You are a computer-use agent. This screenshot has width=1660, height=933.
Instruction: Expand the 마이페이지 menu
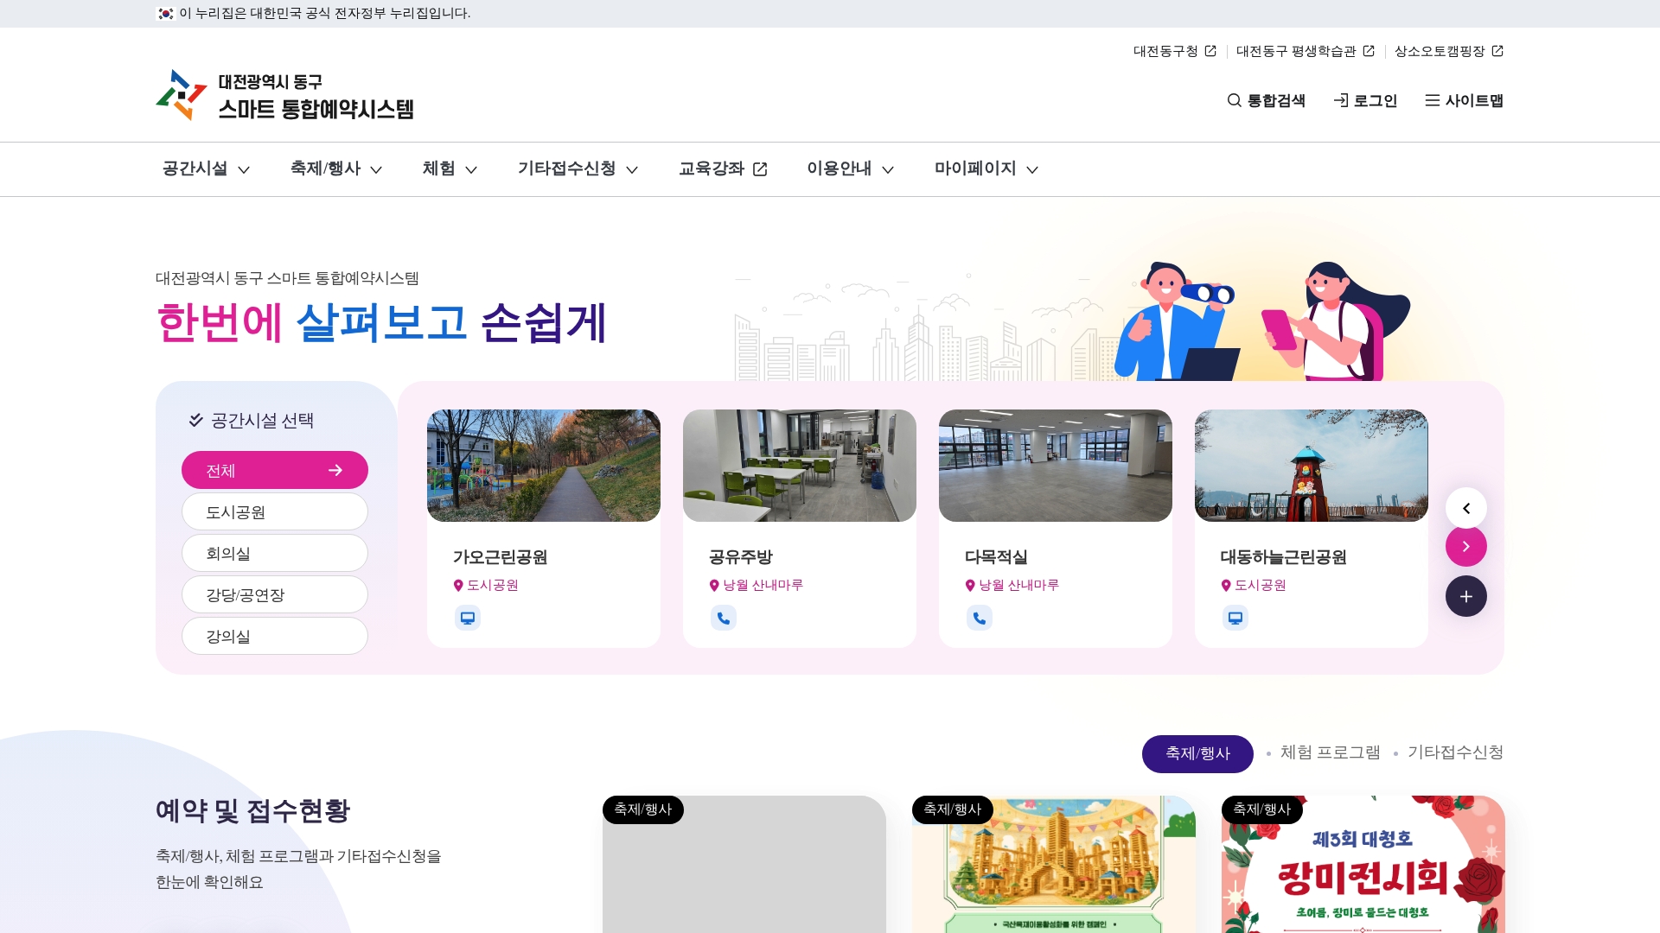[x=986, y=168]
